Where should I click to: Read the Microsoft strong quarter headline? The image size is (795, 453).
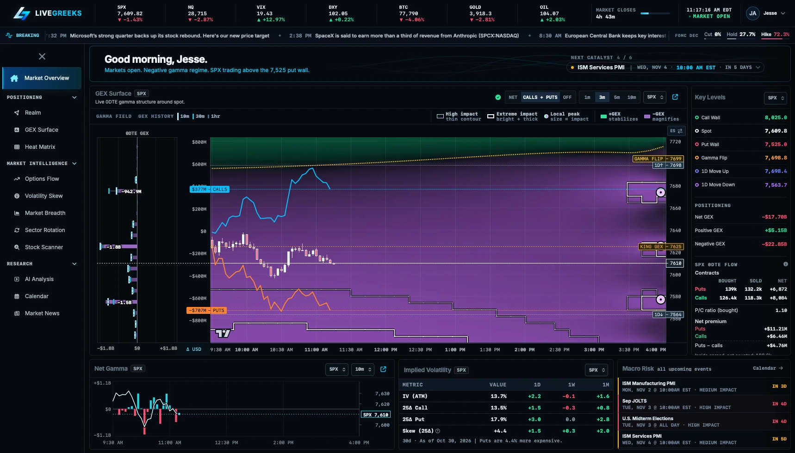click(169, 36)
